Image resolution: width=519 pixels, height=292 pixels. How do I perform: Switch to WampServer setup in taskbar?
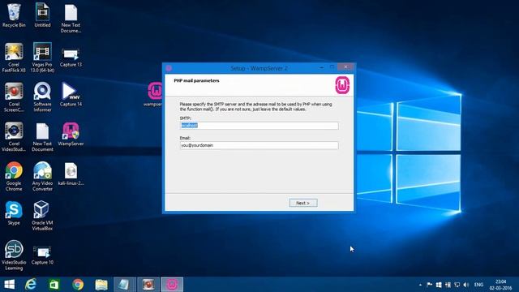click(172, 285)
